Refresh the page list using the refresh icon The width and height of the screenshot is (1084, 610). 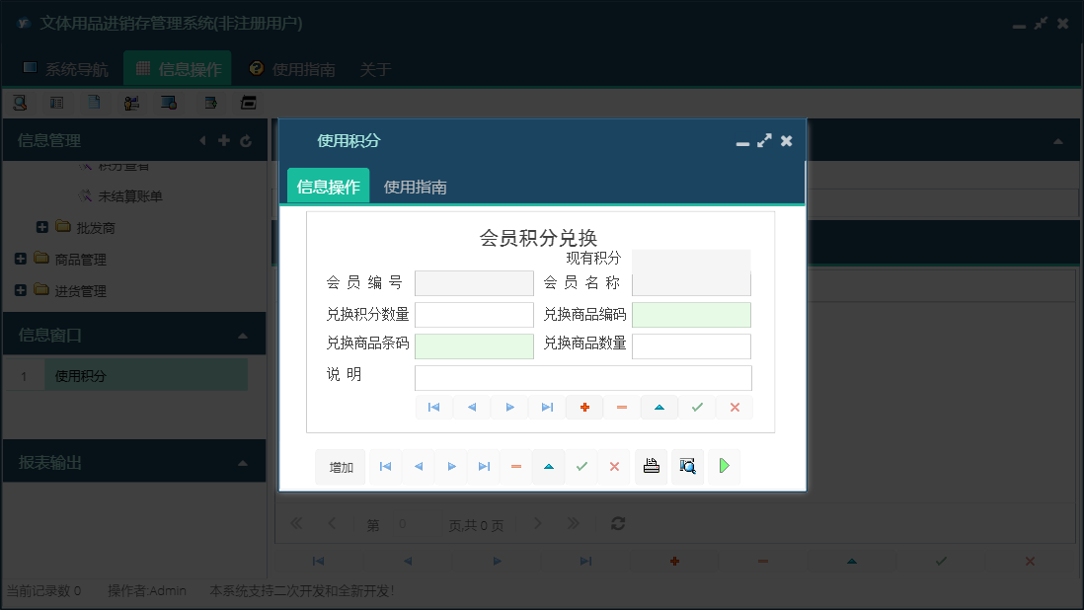[x=618, y=524]
